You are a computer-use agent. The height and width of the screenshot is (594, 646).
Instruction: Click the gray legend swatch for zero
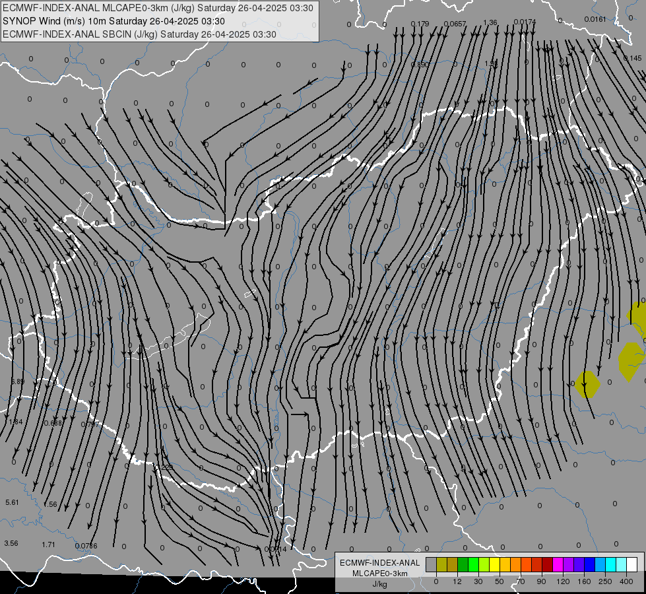pyautogui.click(x=432, y=564)
